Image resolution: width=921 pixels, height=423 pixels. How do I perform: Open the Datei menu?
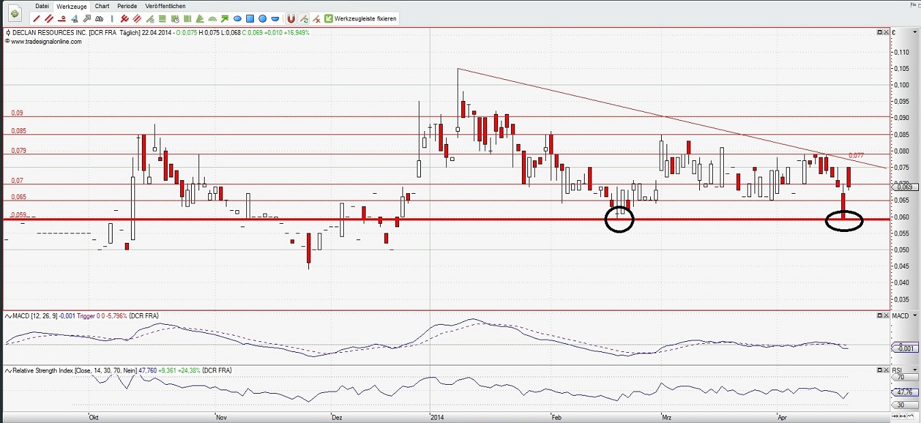(42, 6)
